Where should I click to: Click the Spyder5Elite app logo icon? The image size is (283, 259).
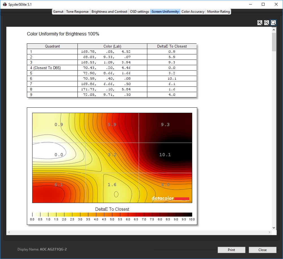(x=5, y=4)
